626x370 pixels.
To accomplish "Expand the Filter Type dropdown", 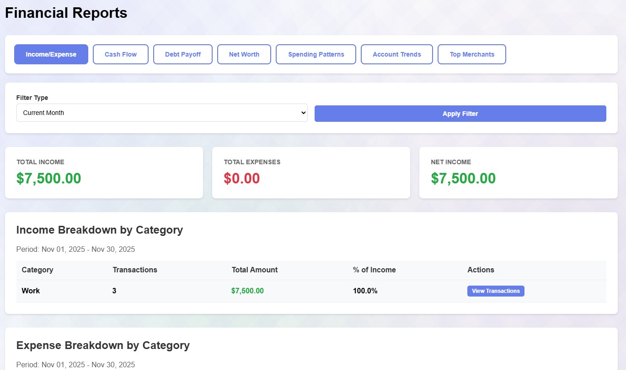I will pyautogui.click(x=162, y=113).
